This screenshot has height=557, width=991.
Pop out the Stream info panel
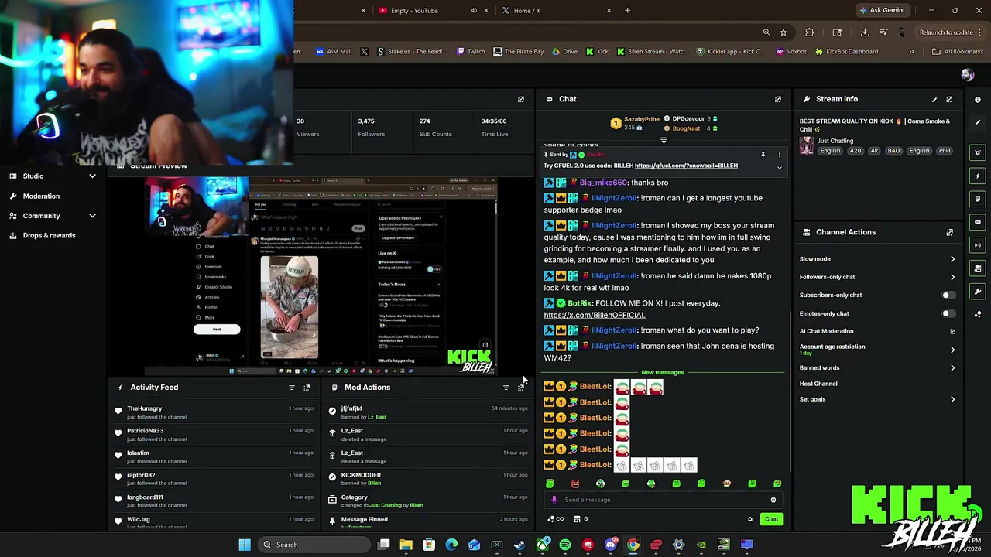(x=949, y=99)
